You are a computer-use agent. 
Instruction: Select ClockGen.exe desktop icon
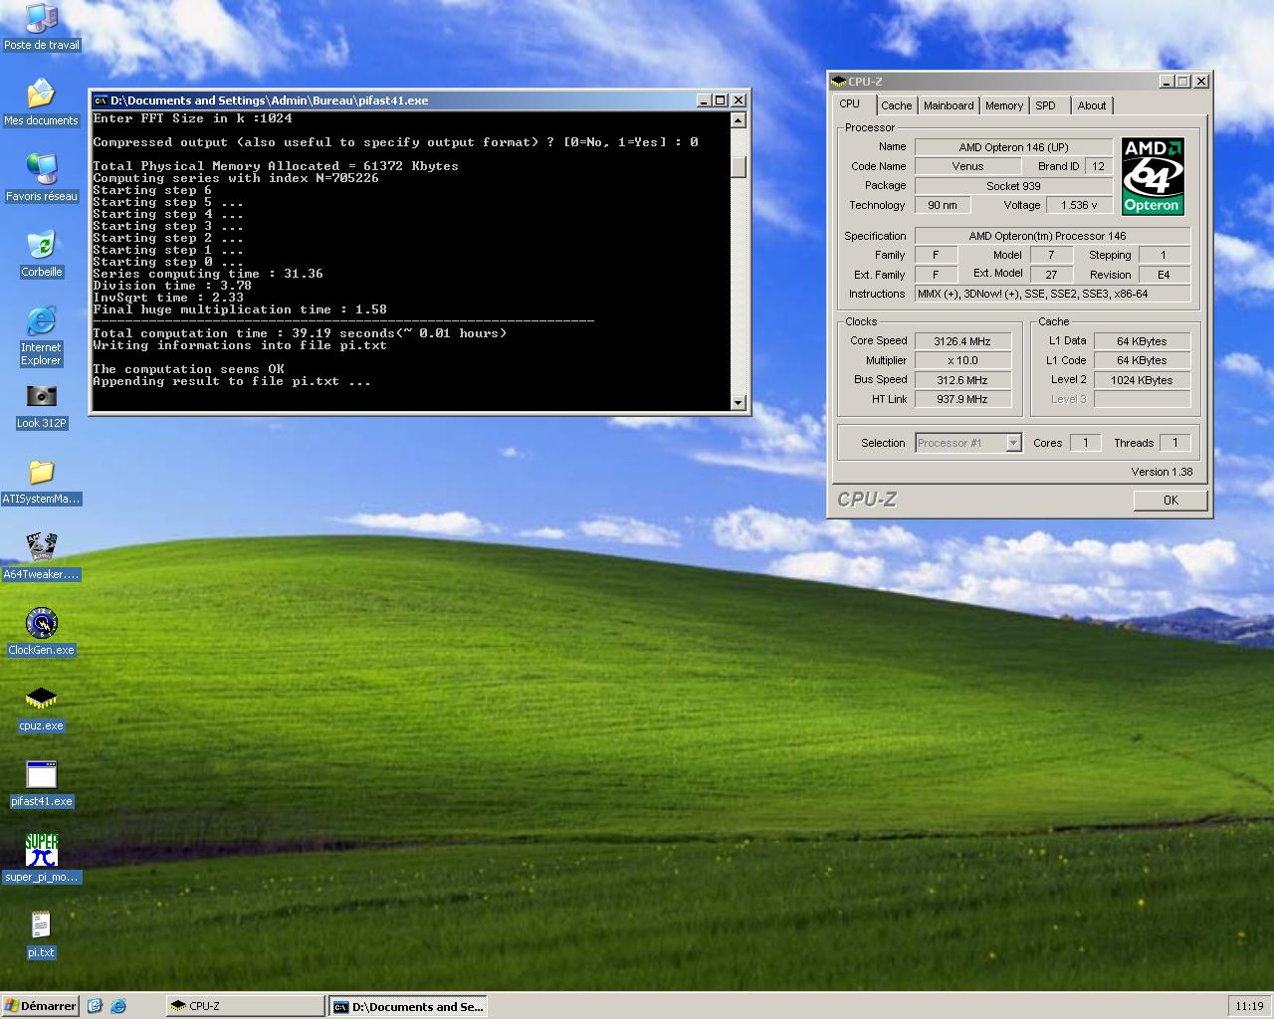[x=41, y=632]
